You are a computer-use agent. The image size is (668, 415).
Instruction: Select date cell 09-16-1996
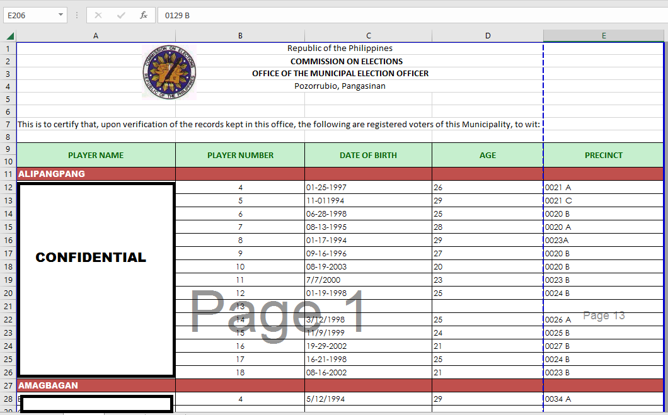(369, 253)
